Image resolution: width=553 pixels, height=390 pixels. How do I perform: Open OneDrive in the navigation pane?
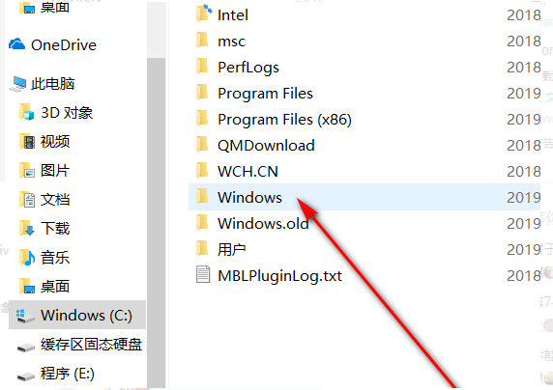[52, 45]
